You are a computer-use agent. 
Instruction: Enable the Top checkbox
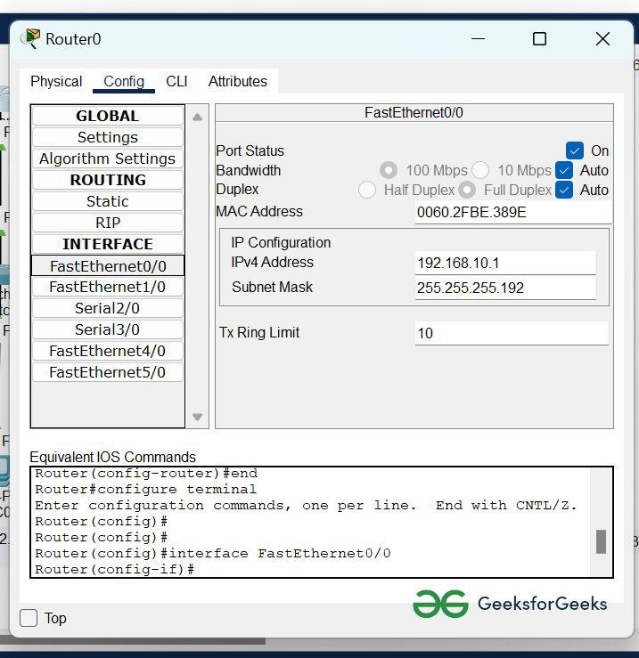29,618
